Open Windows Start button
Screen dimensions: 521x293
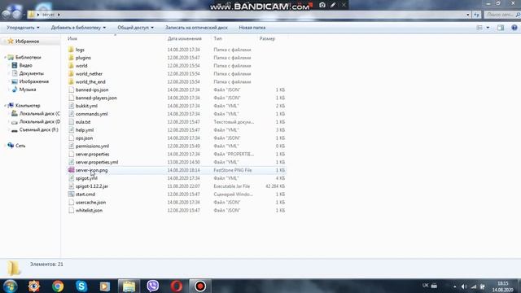[10, 286]
